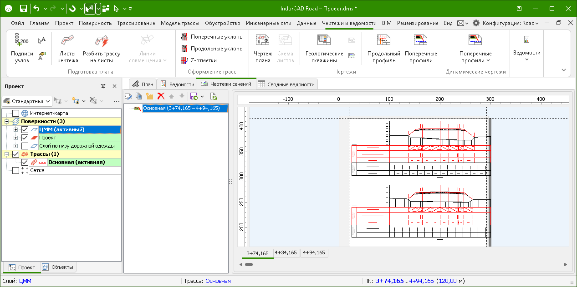
Task: Toggle the Сетка checkbox
Action: coord(16,170)
